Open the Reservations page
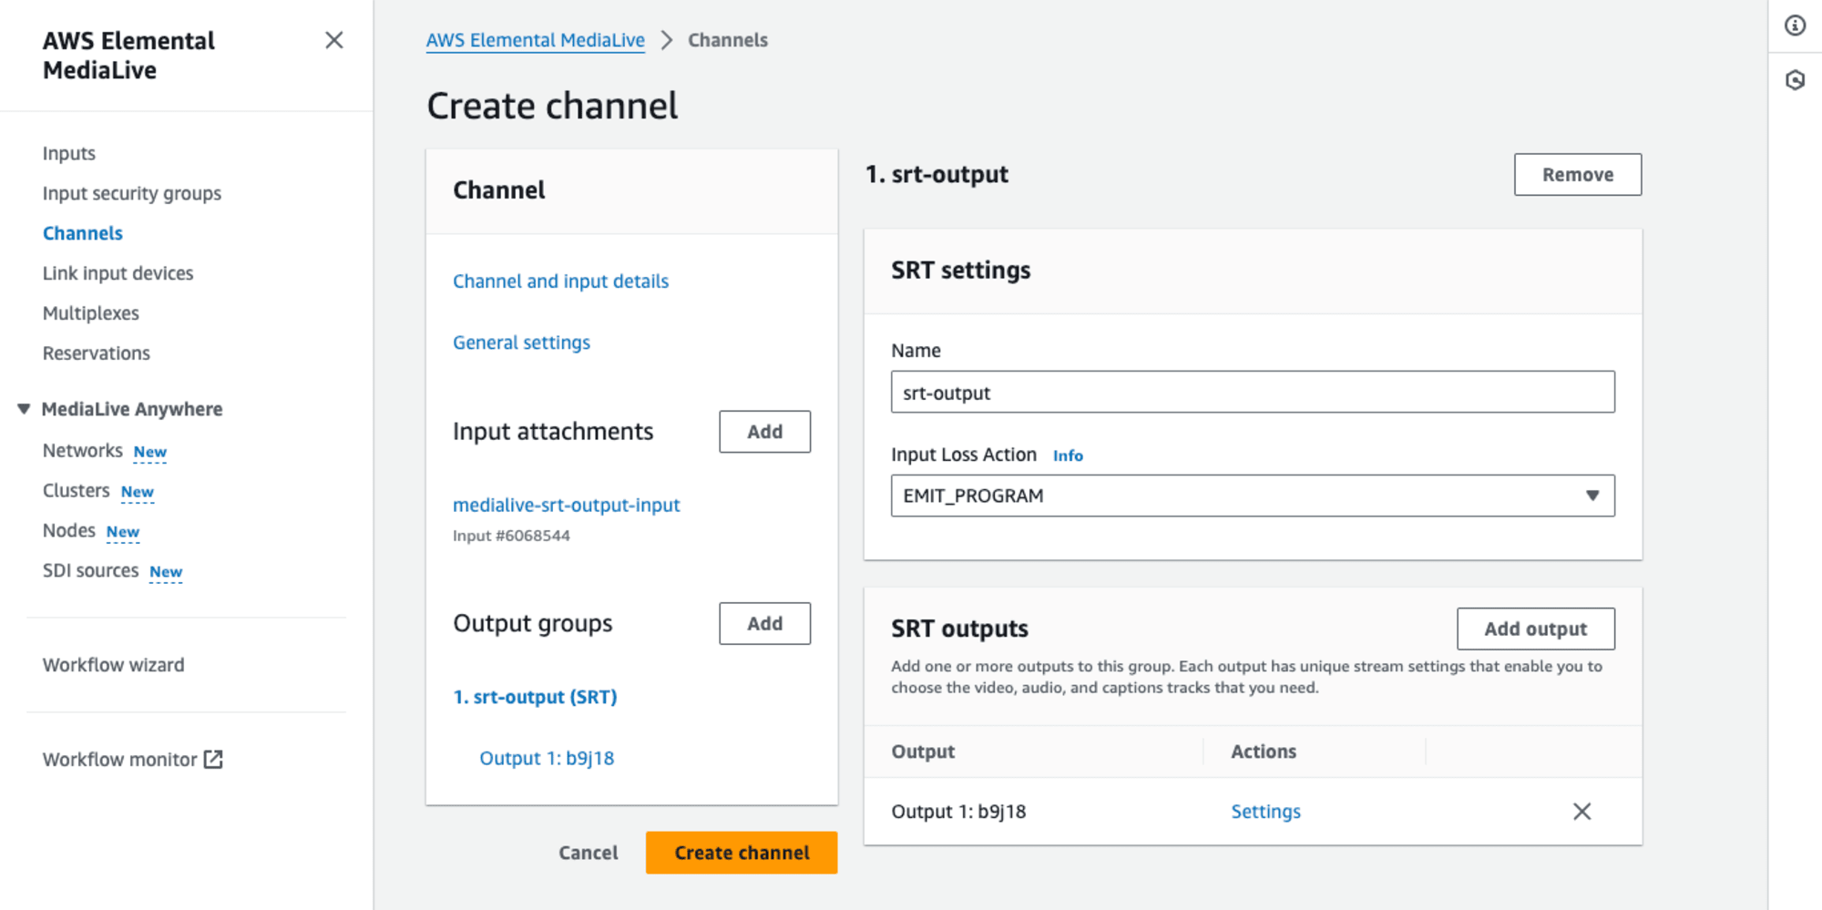 pyautogui.click(x=97, y=353)
